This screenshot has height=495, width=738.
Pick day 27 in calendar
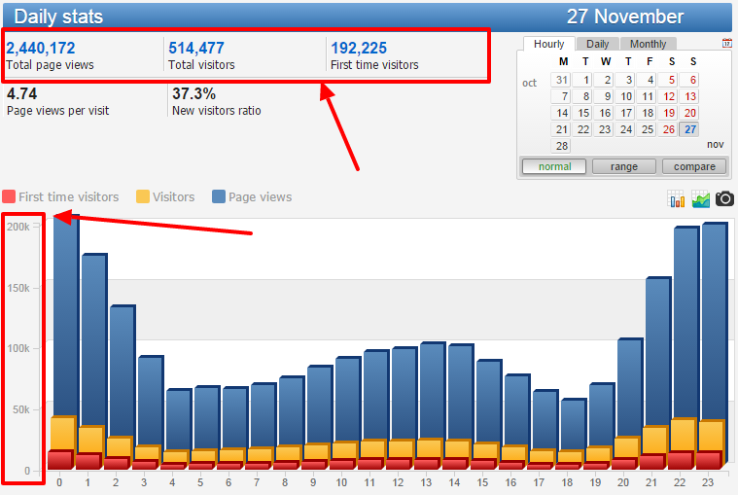point(689,129)
